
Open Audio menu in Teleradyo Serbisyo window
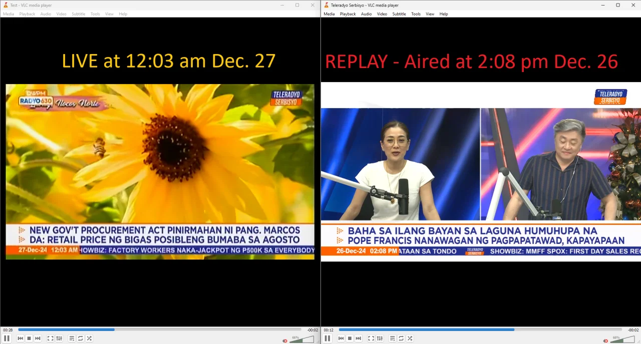pos(366,14)
